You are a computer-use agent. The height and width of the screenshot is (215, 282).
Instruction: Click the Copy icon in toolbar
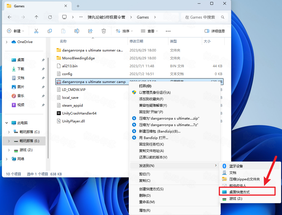point(50,31)
